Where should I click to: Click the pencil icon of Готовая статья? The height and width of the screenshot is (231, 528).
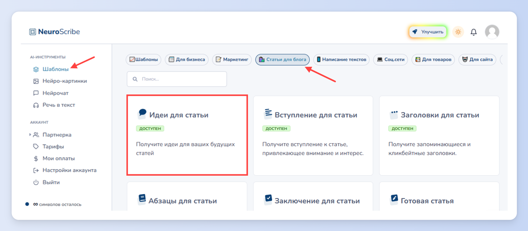click(394, 199)
